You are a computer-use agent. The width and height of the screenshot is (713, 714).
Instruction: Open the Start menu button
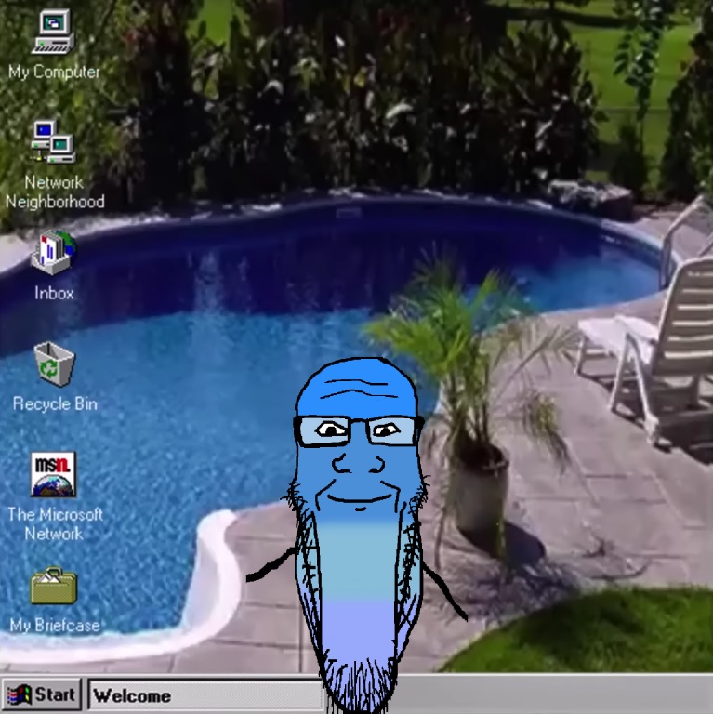click(42, 695)
